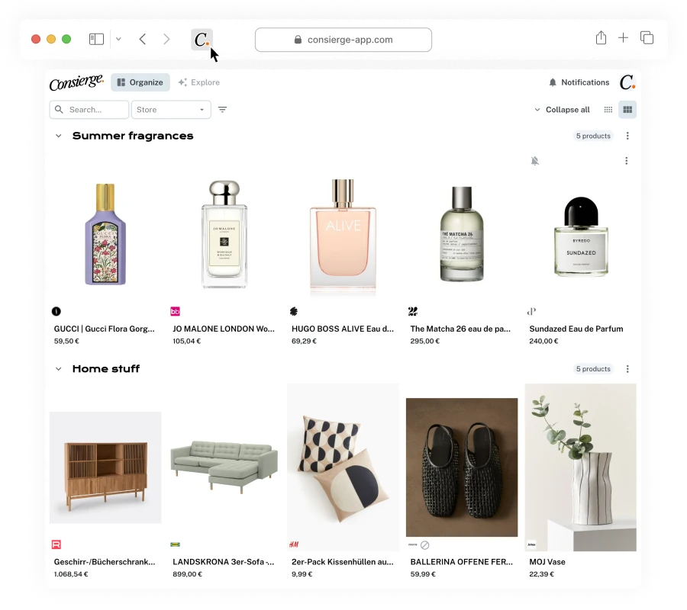Click store icon above The Matcha 26
This screenshot has height=610, width=687.
tap(413, 311)
